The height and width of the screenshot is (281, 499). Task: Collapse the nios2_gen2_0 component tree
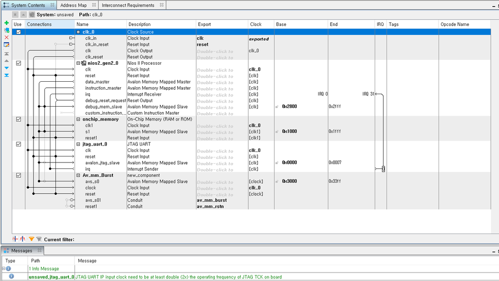(x=78, y=63)
